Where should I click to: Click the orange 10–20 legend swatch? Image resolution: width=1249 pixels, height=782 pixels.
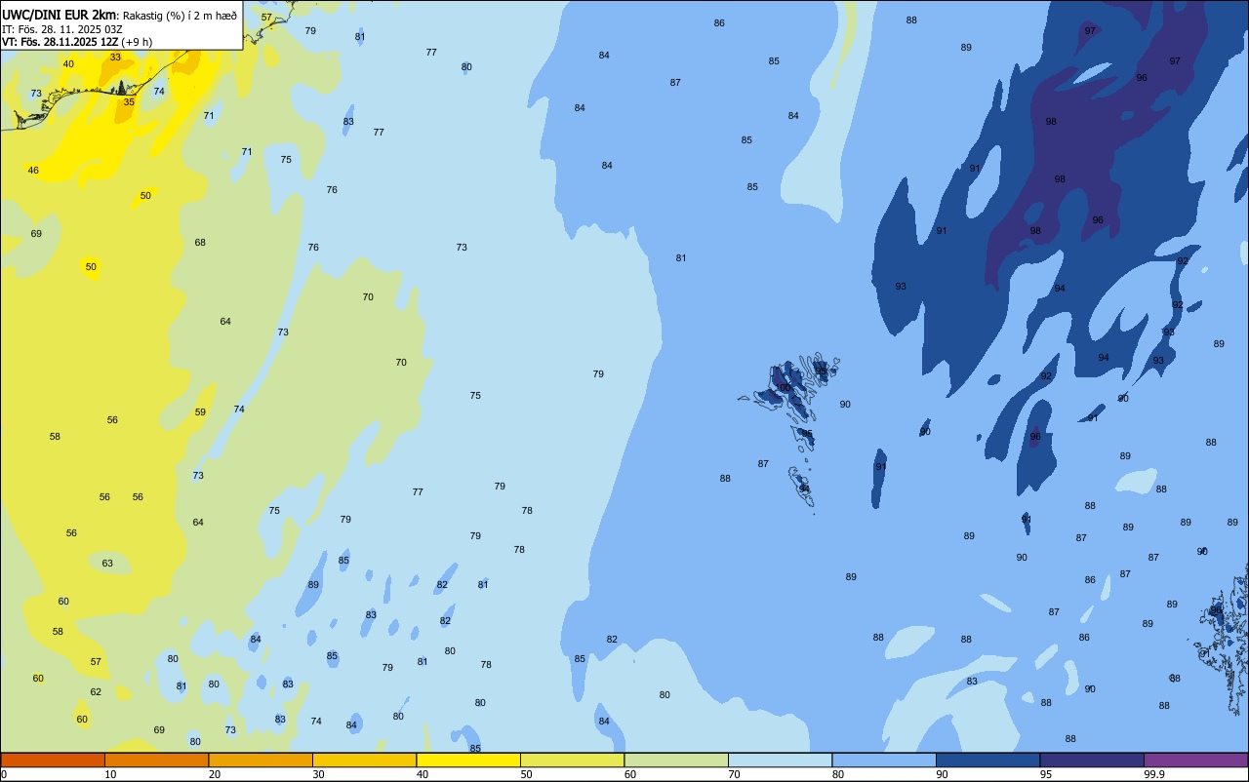point(156,760)
